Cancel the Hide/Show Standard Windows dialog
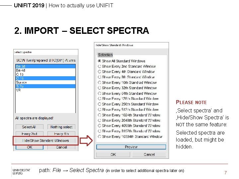This screenshot has width=239, height=179. [x=149, y=154]
